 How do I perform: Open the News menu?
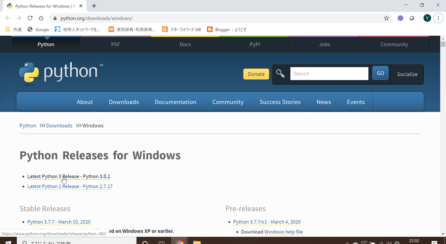point(324,102)
